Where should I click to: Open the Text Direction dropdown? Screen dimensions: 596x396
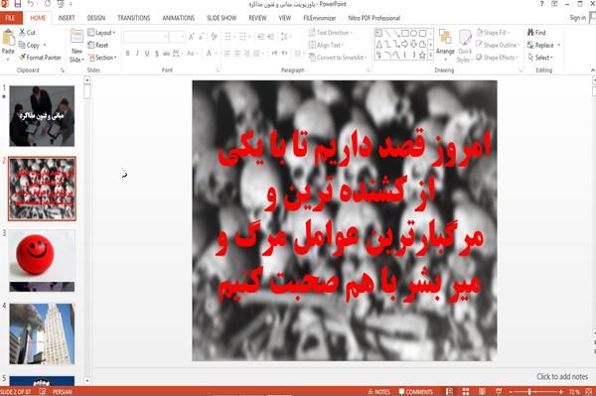331,33
